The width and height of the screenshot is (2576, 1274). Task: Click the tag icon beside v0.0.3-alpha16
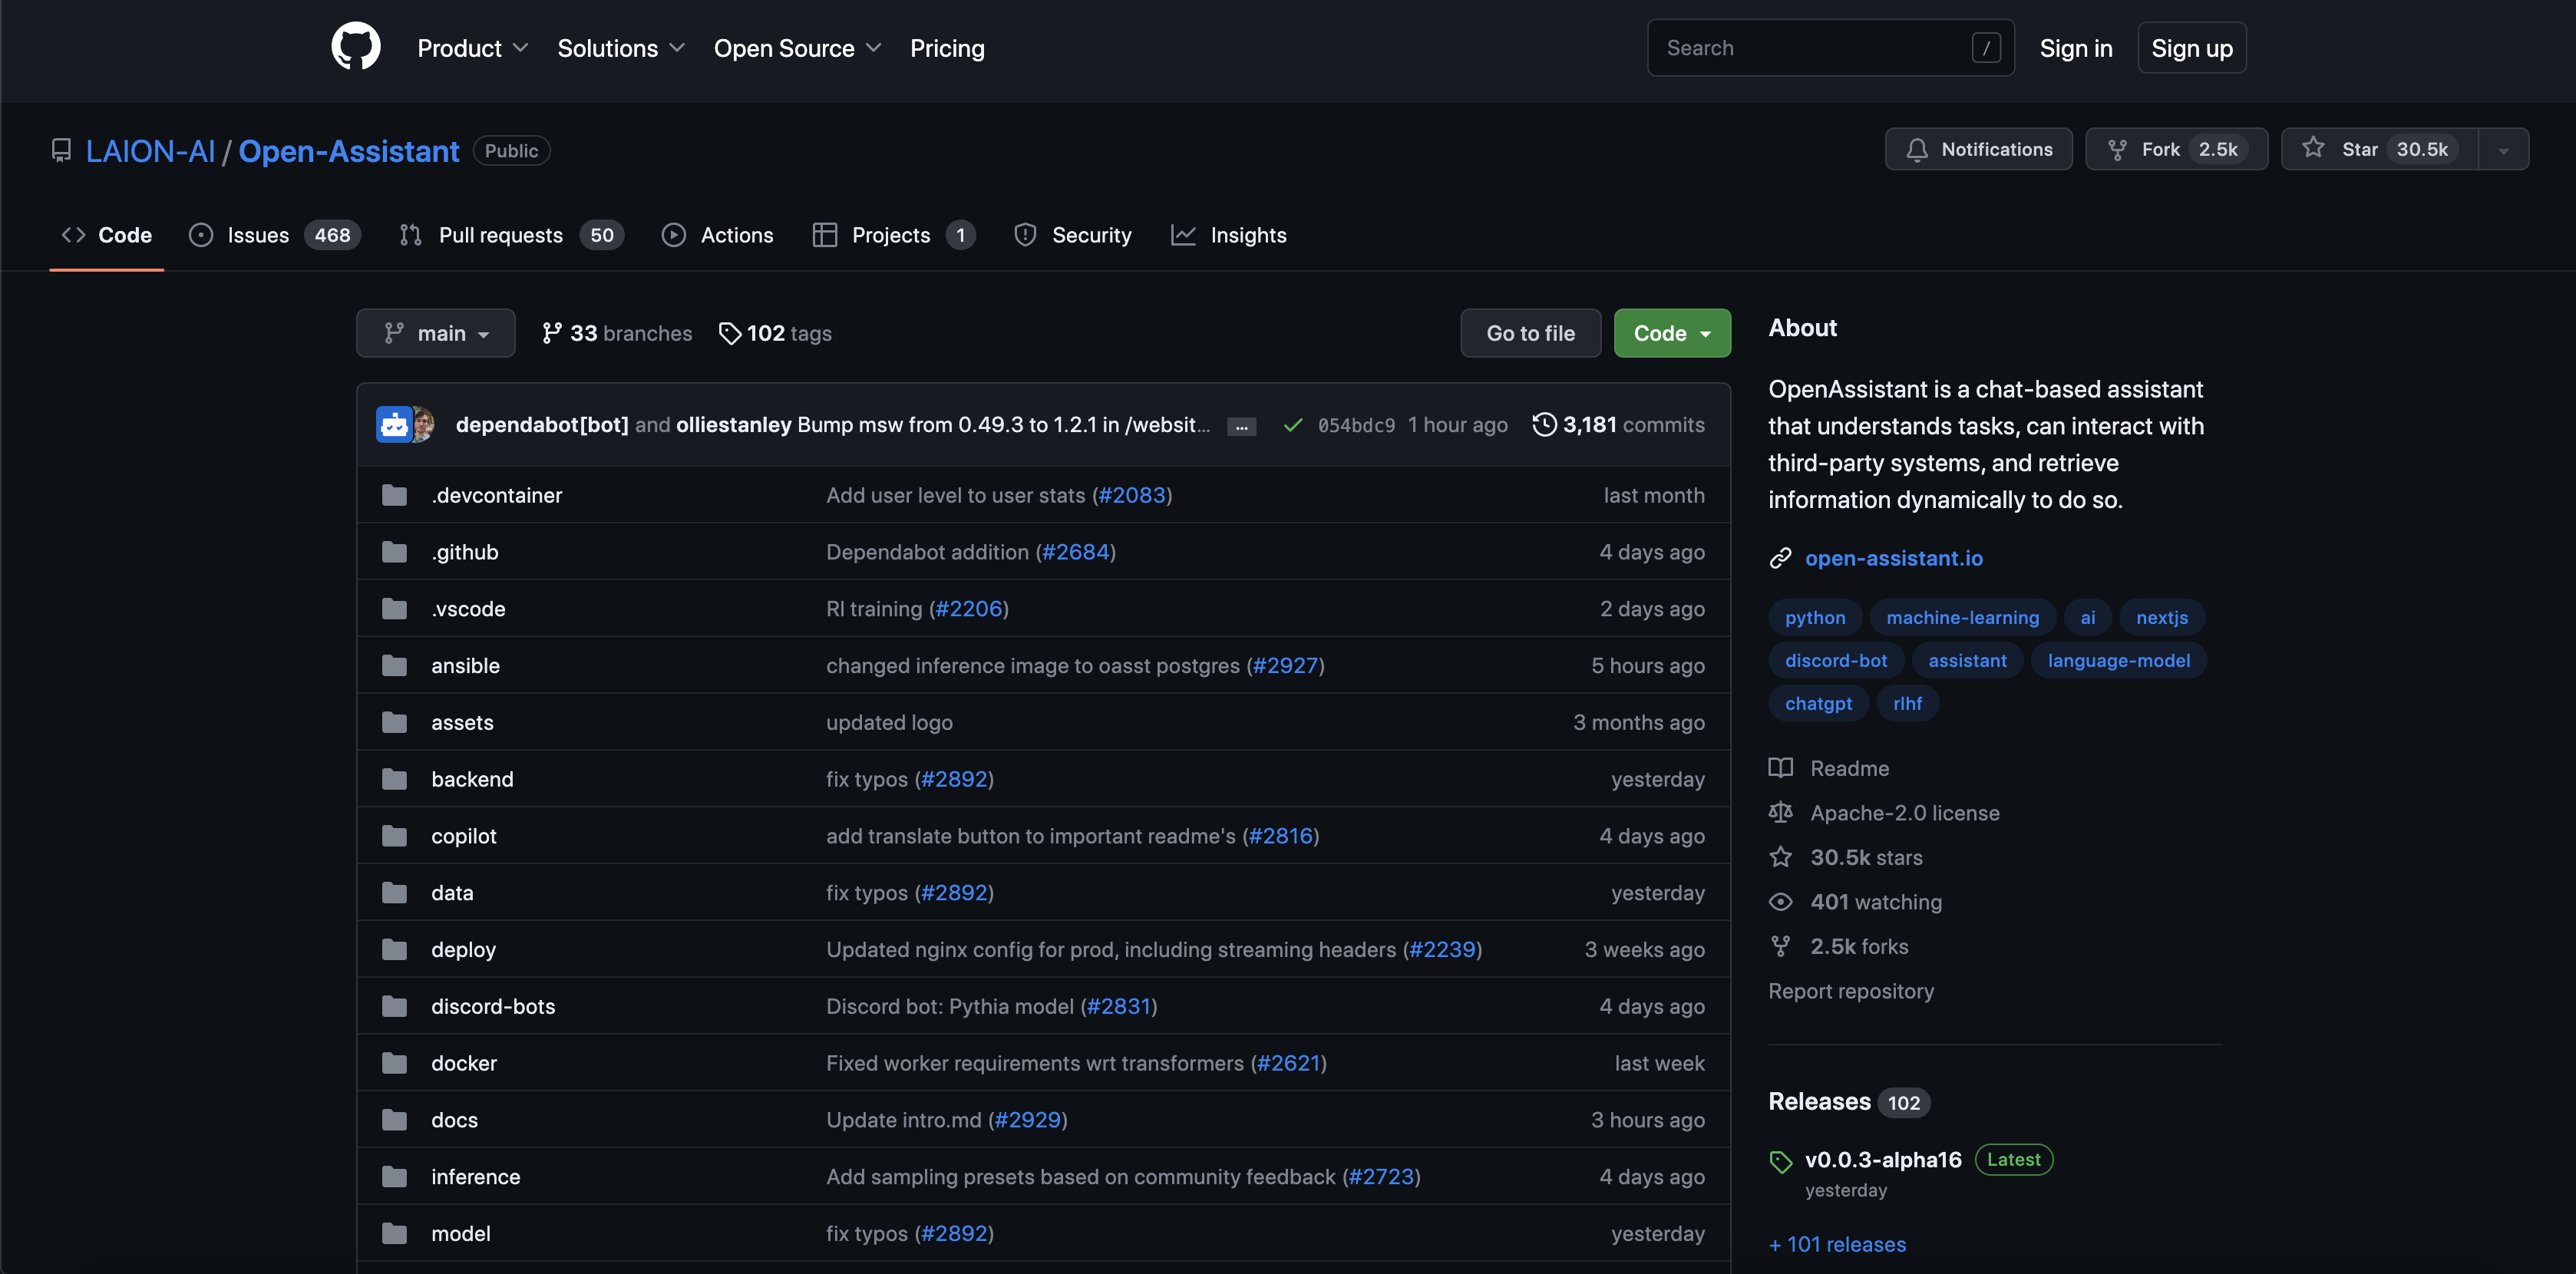1780,1161
